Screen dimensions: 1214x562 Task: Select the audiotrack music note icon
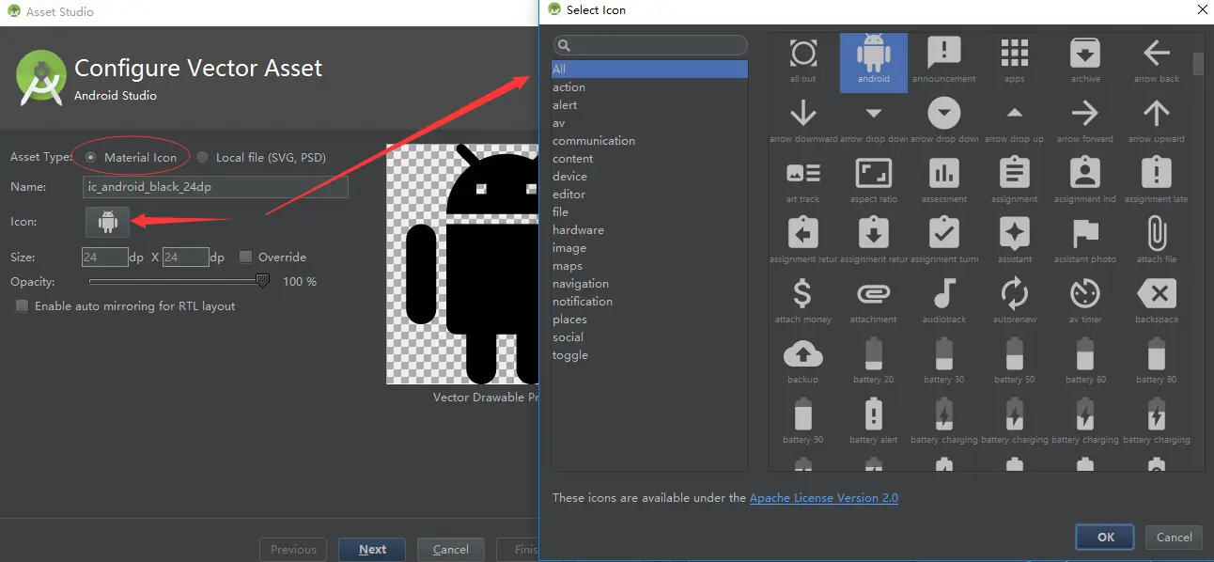[944, 294]
